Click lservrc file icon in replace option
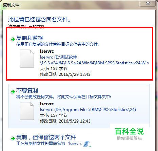 pos(27,59)
